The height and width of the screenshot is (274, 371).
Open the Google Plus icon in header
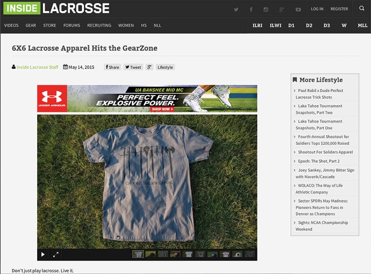point(281,9)
